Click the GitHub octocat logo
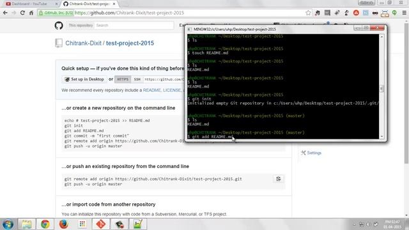Screen dimensions: 409x230 coord(59,26)
